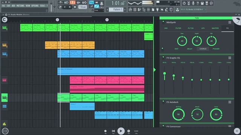
Task: Open the MiniSynth hamburger menu
Action: pos(230,22)
